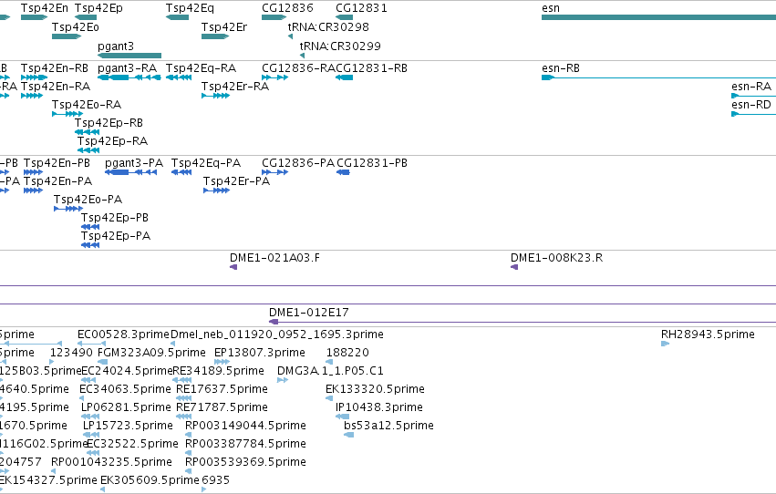Select the Tsp42Eo gene glyph
Viewport: 776px width, 494px height.
(x=67, y=36)
